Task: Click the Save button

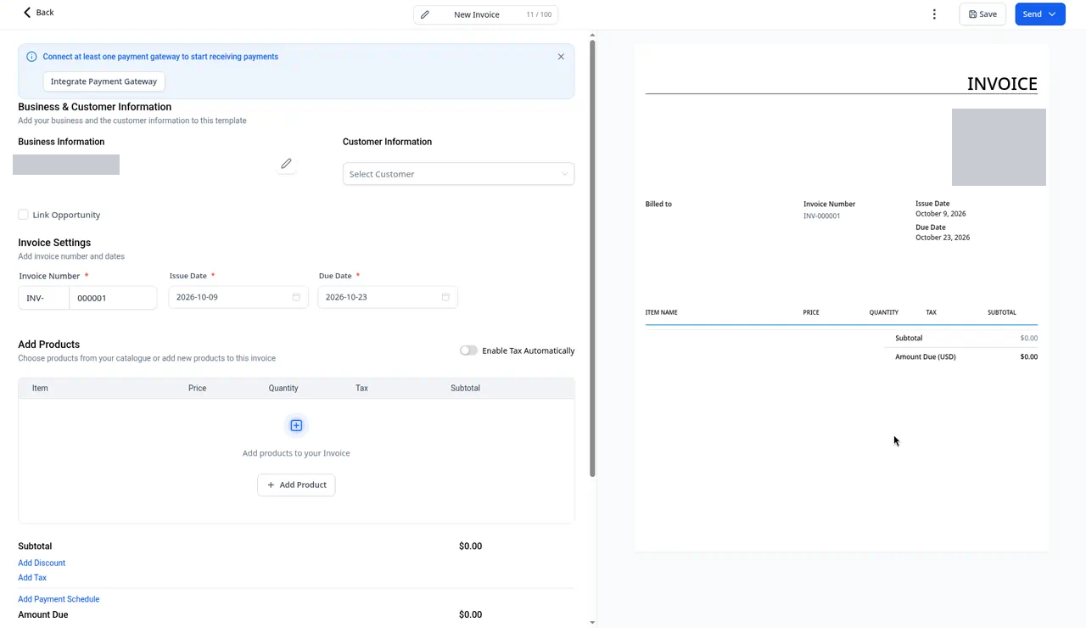Action: coord(982,14)
